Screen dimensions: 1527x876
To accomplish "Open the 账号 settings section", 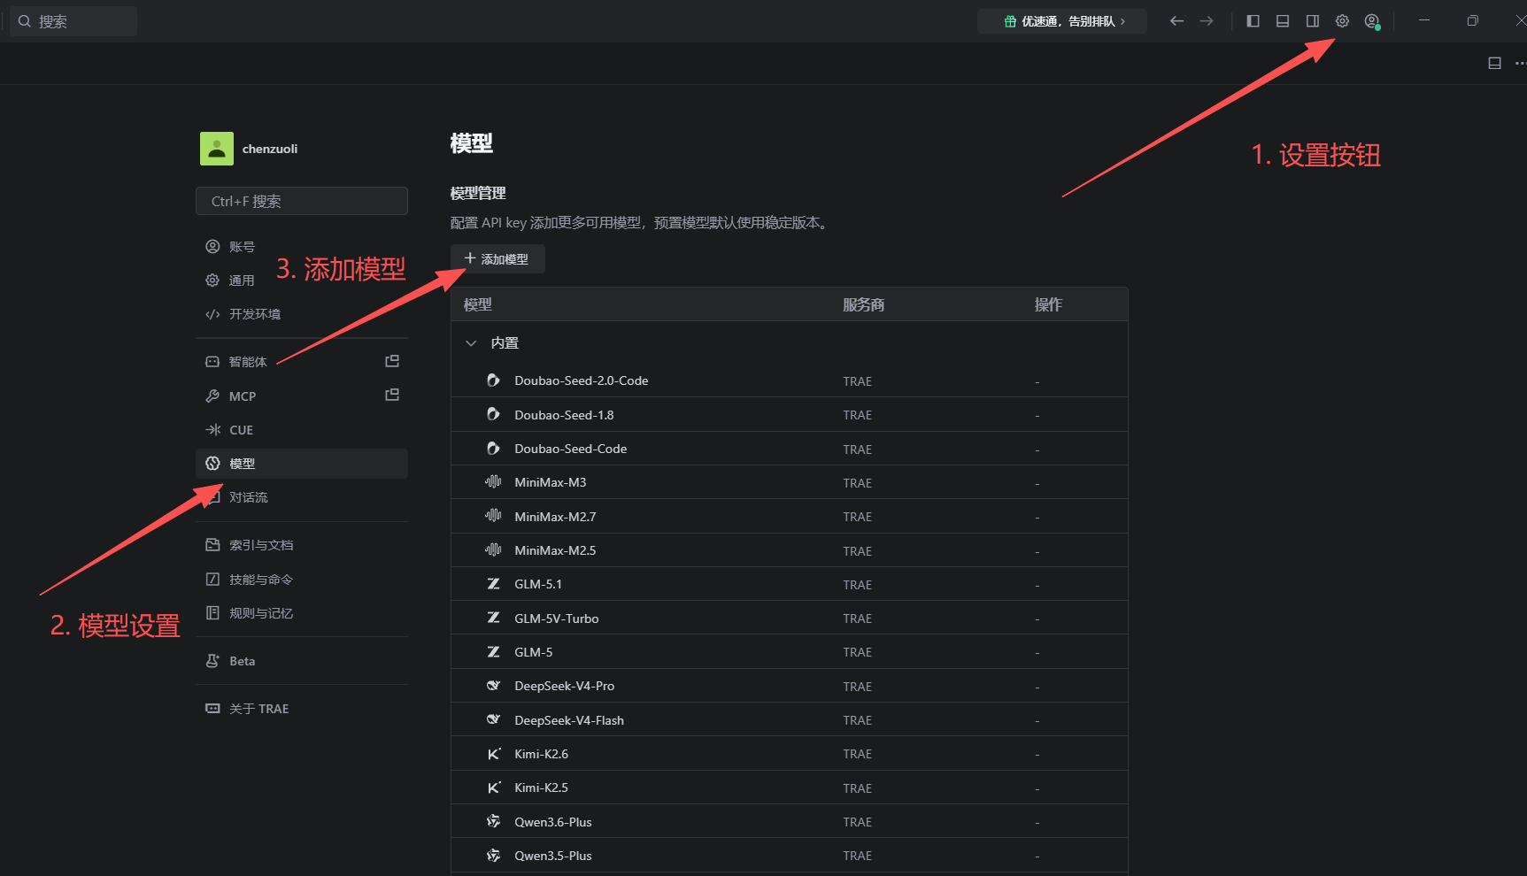I will pyautogui.click(x=302, y=247).
